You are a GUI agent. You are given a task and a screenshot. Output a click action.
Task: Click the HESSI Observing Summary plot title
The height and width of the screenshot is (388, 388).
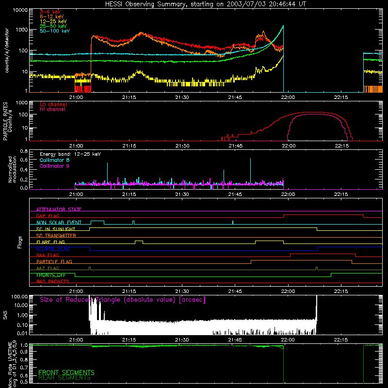coord(205,4)
